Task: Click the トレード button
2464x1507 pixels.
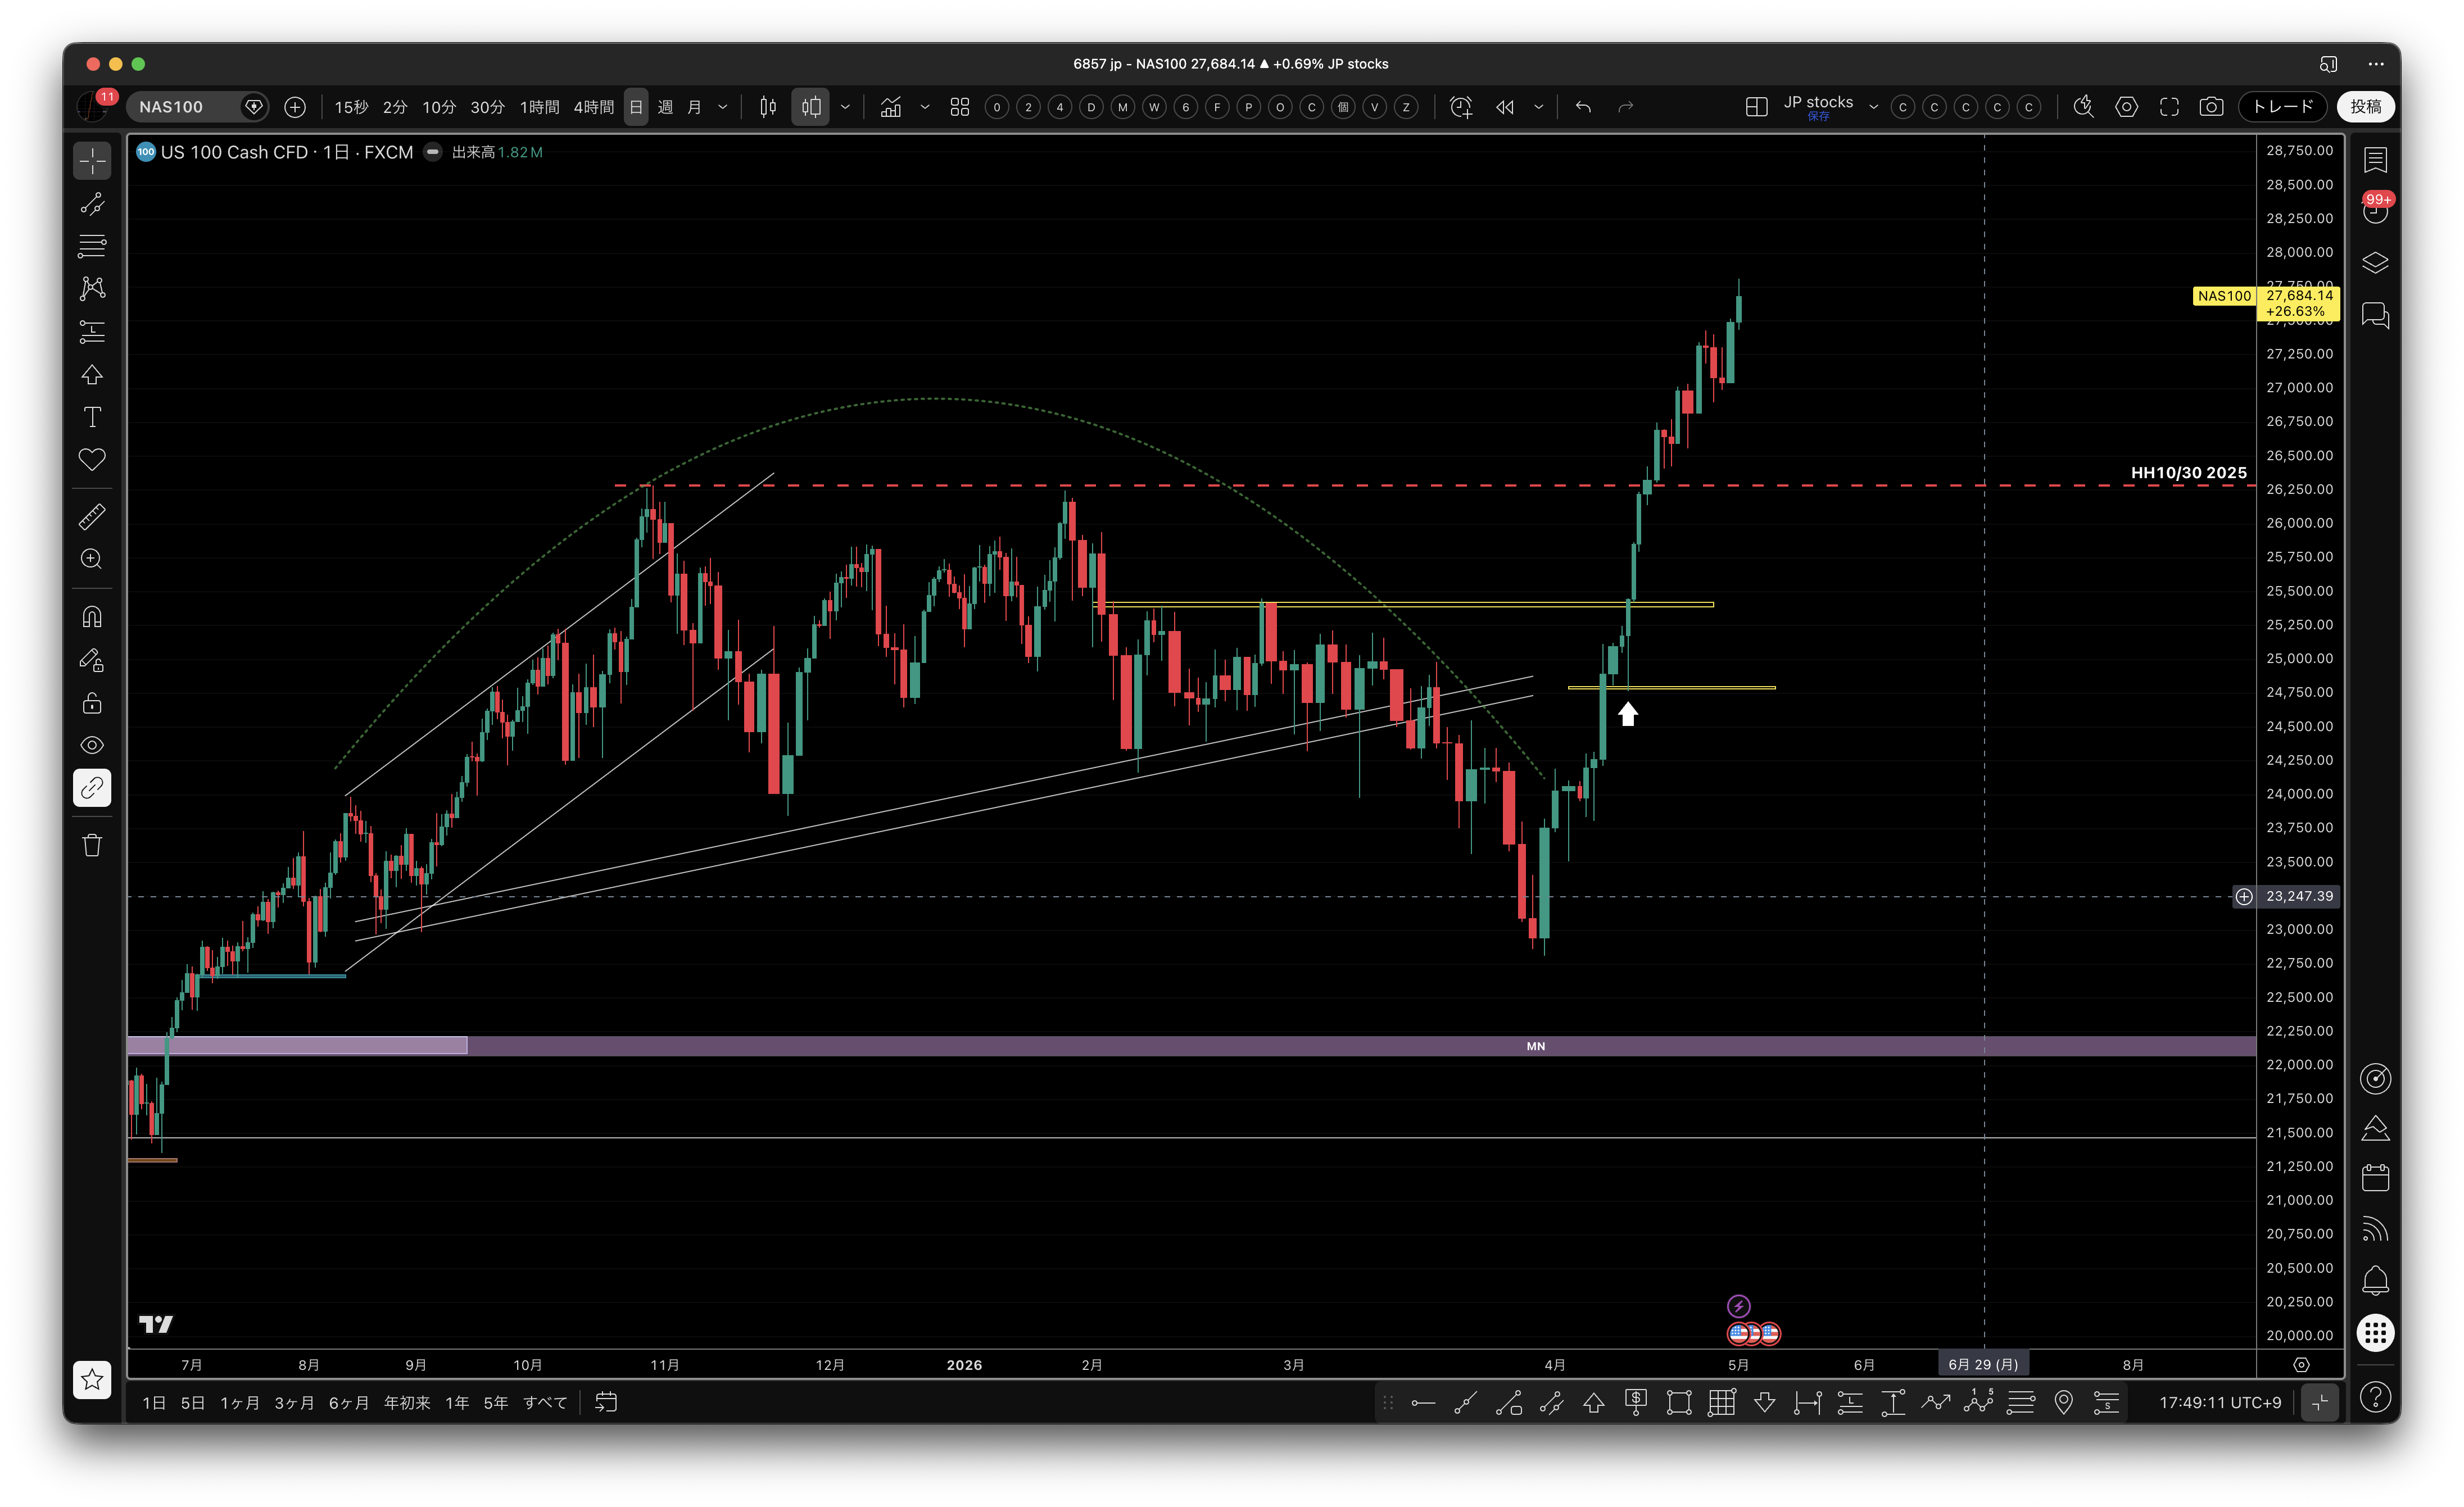Action: tap(2284, 107)
